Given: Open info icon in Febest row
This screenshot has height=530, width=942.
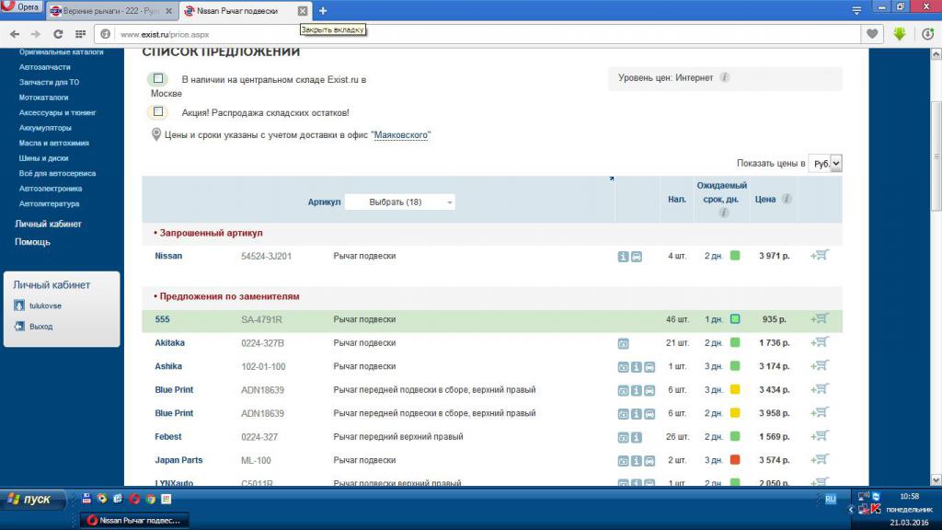Looking at the screenshot, I should point(637,437).
